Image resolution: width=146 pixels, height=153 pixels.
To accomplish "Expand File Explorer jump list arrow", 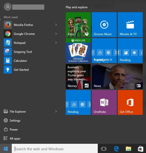I will (56, 111).
